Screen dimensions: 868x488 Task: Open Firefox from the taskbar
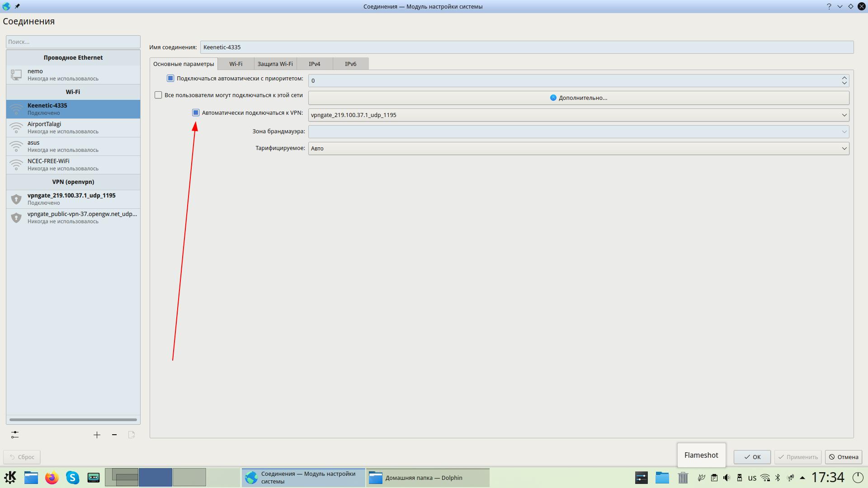point(52,478)
